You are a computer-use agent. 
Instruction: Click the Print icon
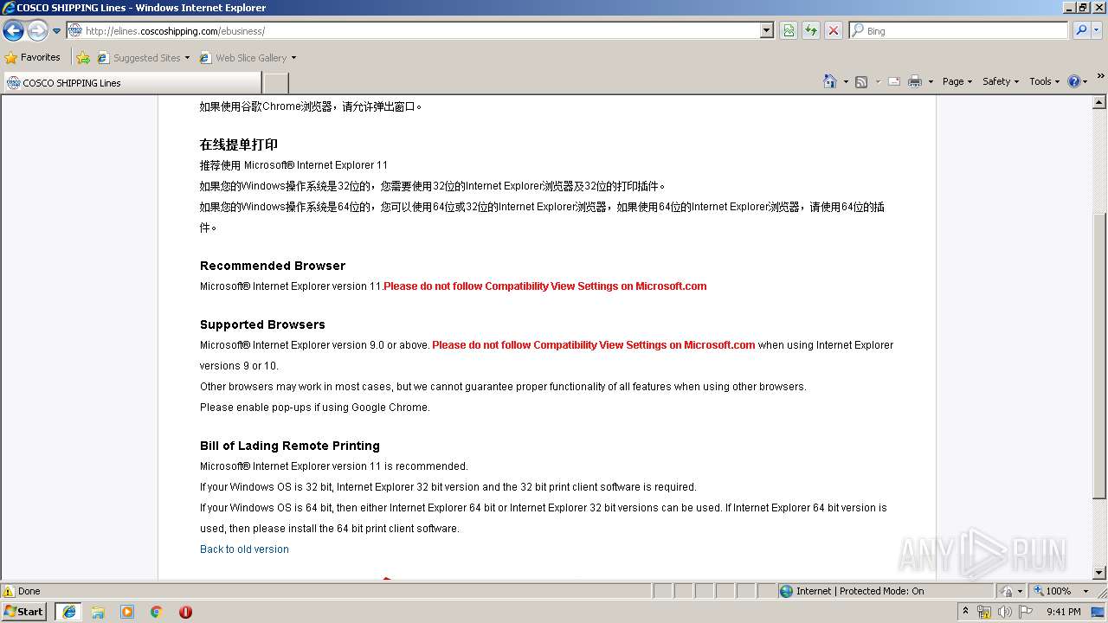click(915, 81)
